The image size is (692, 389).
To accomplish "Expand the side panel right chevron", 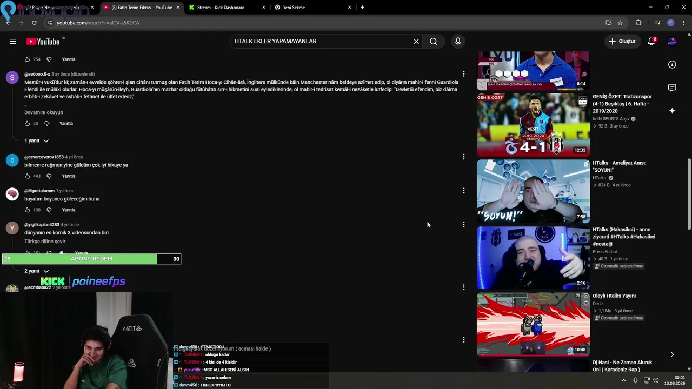I will 672,354.
